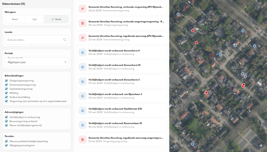This screenshot has height=152, width=267.
Task: Click the house icon next to Dennenhorst 10
Action: 83,67
